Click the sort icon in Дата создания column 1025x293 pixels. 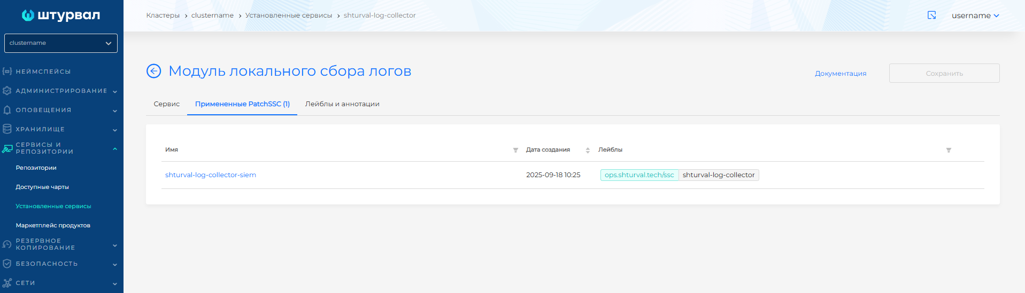coord(588,151)
